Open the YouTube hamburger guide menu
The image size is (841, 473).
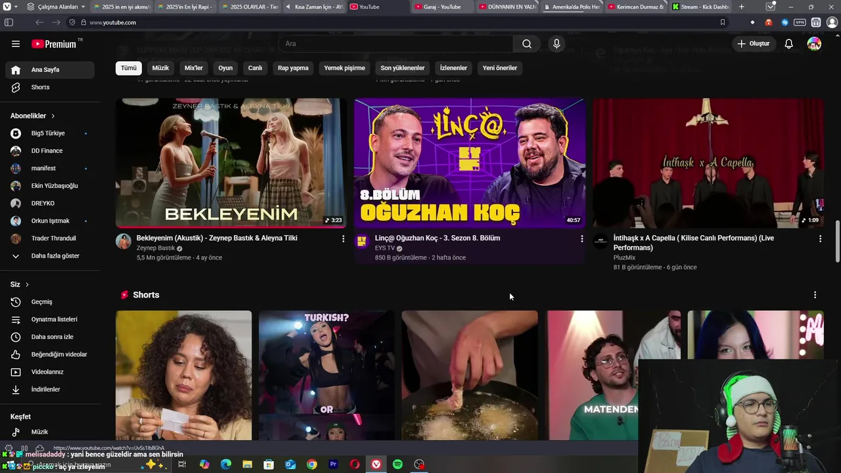[16, 44]
